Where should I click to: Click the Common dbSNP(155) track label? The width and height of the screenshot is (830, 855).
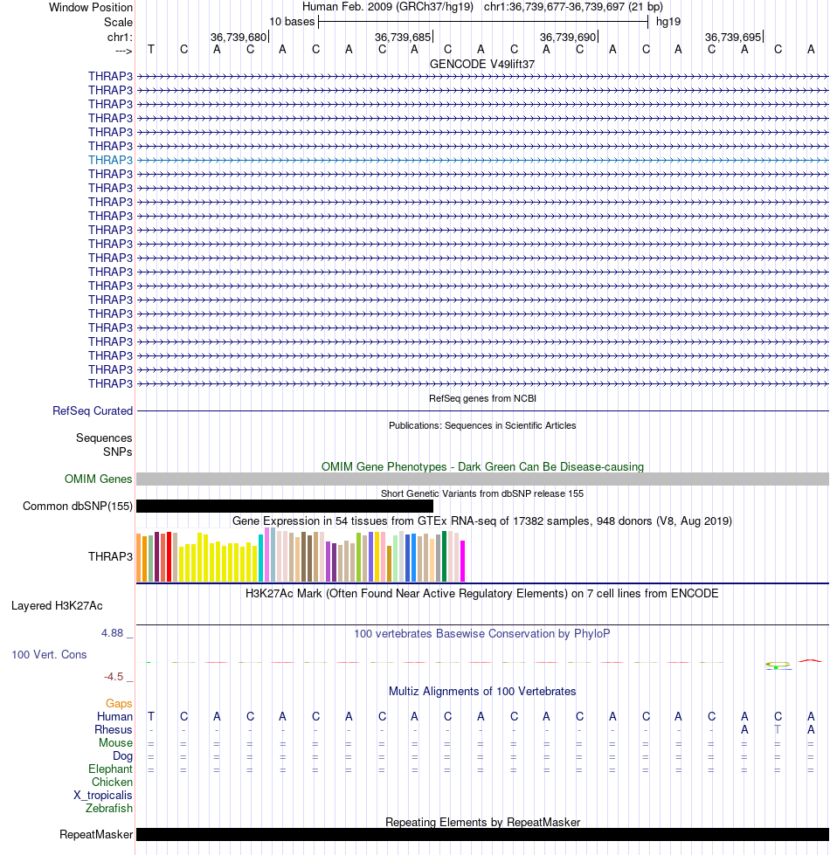(x=78, y=506)
